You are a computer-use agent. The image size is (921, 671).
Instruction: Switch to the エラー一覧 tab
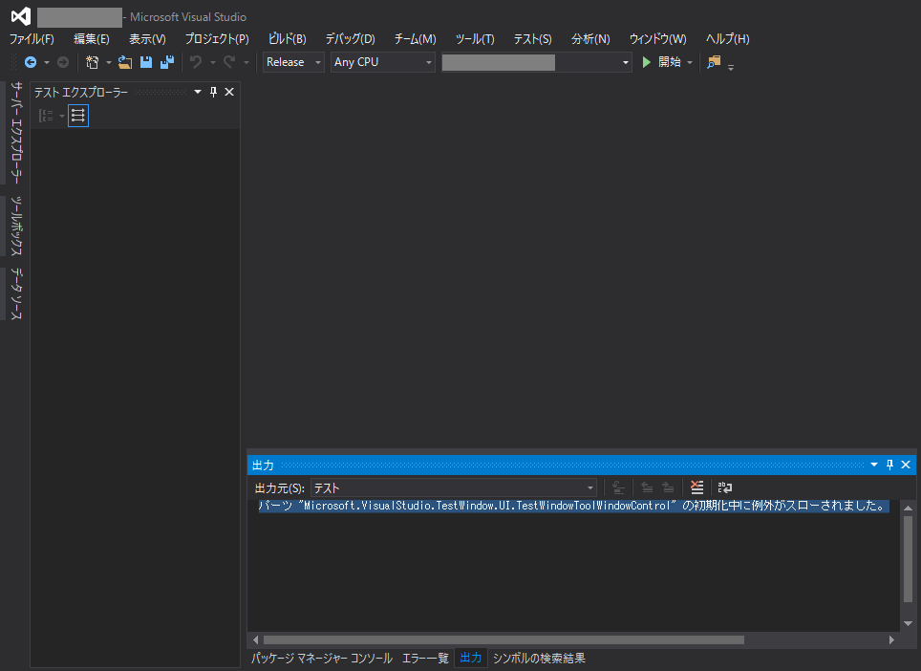pyautogui.click(x=424, y=658)
